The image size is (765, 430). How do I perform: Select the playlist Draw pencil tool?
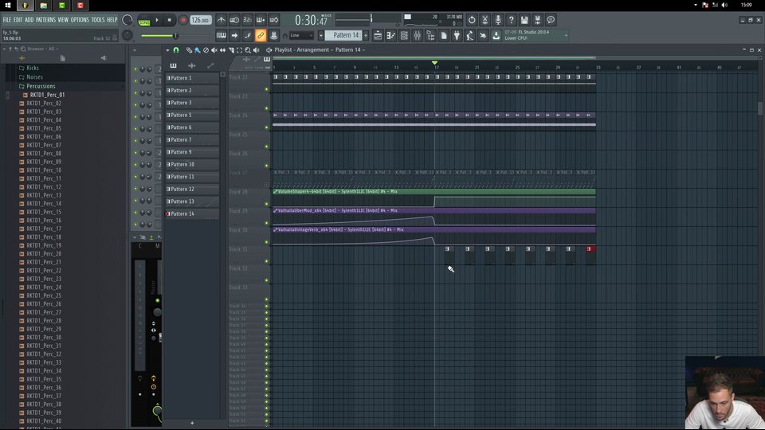(189, 49)
